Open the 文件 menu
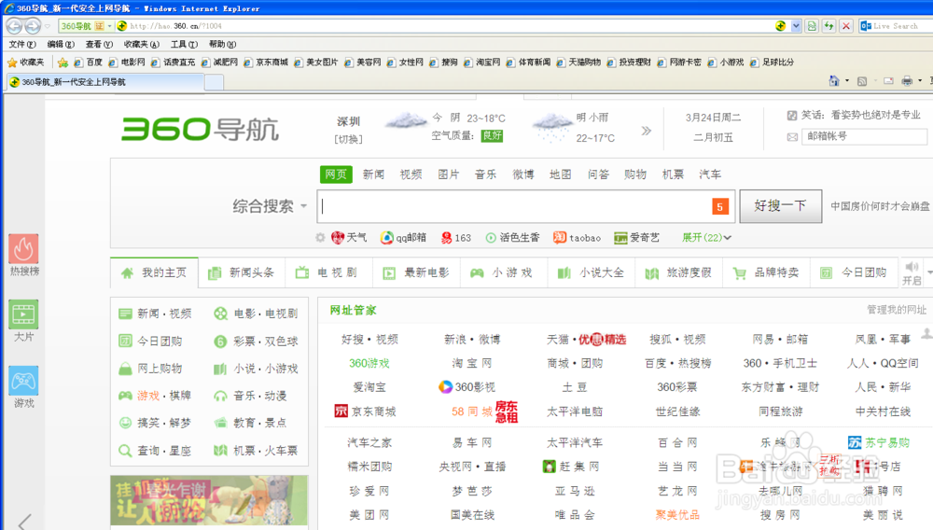The image size is (933, 530). pos(22,44)
